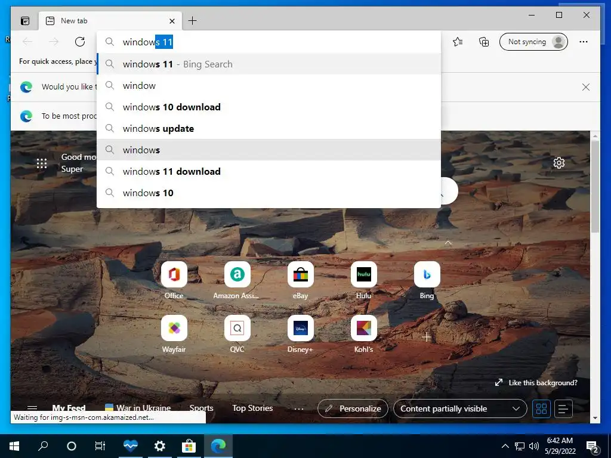Expand 'Content partially visible' dropdown
This screenshot has width=611, height=458.
tap(460, 409)
